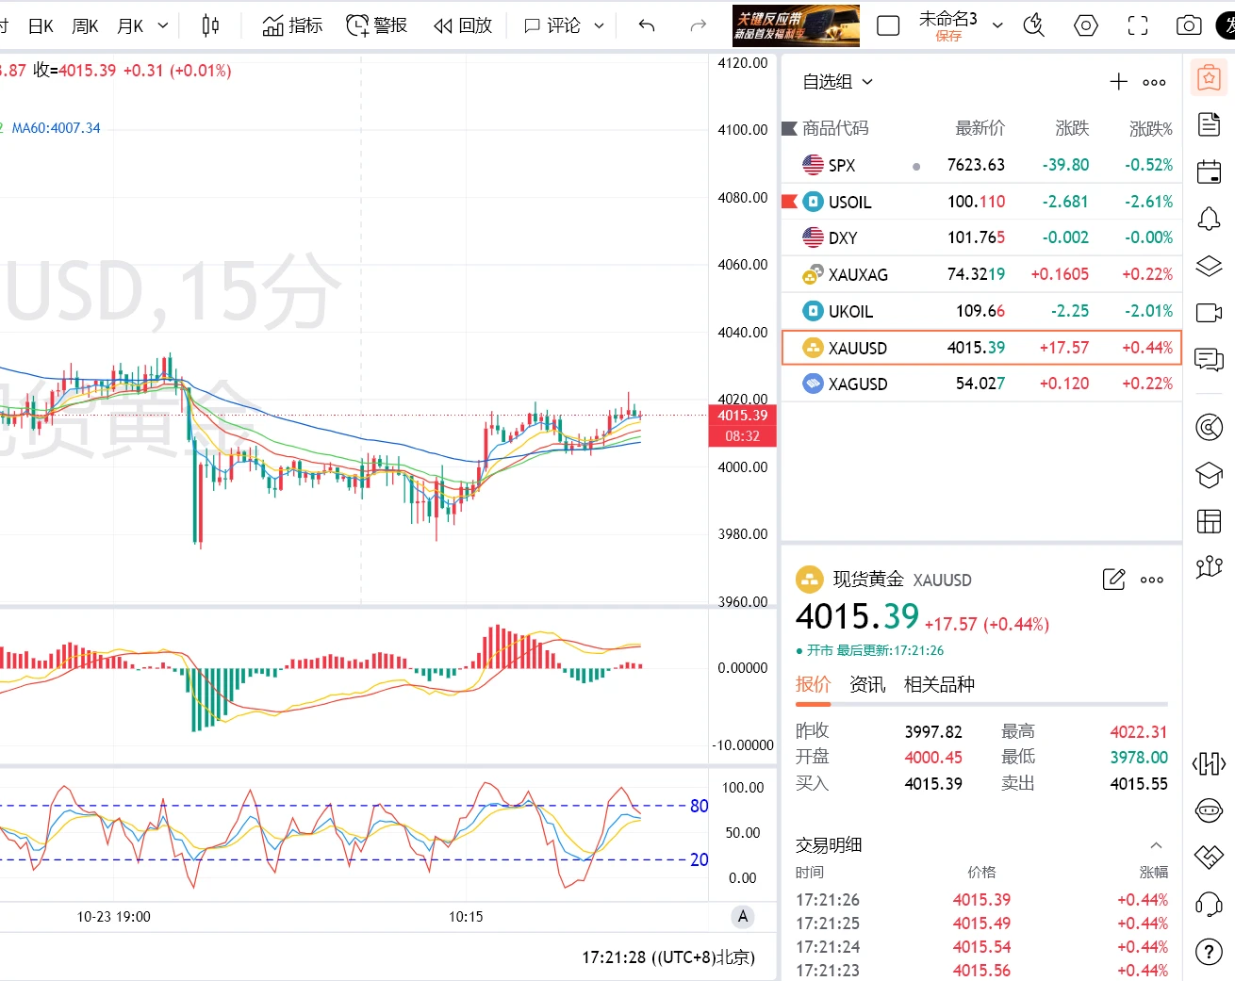Viewport: 1235px width, 981px height.
Task: Click the layout square icon
Action: tap(888, 25)
